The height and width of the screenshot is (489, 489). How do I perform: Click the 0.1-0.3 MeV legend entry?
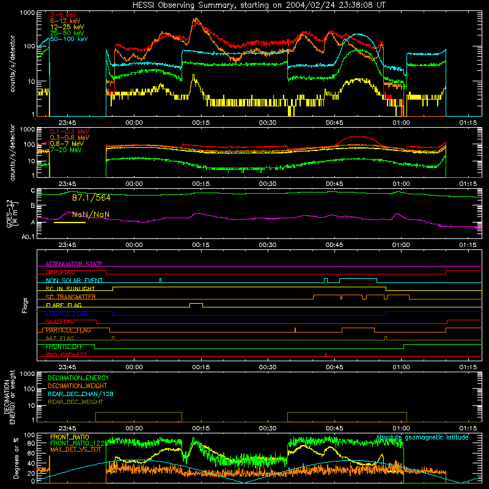[x=70, y=131]
